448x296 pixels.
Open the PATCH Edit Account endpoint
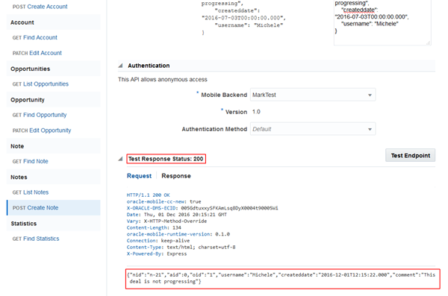point(37,53)
